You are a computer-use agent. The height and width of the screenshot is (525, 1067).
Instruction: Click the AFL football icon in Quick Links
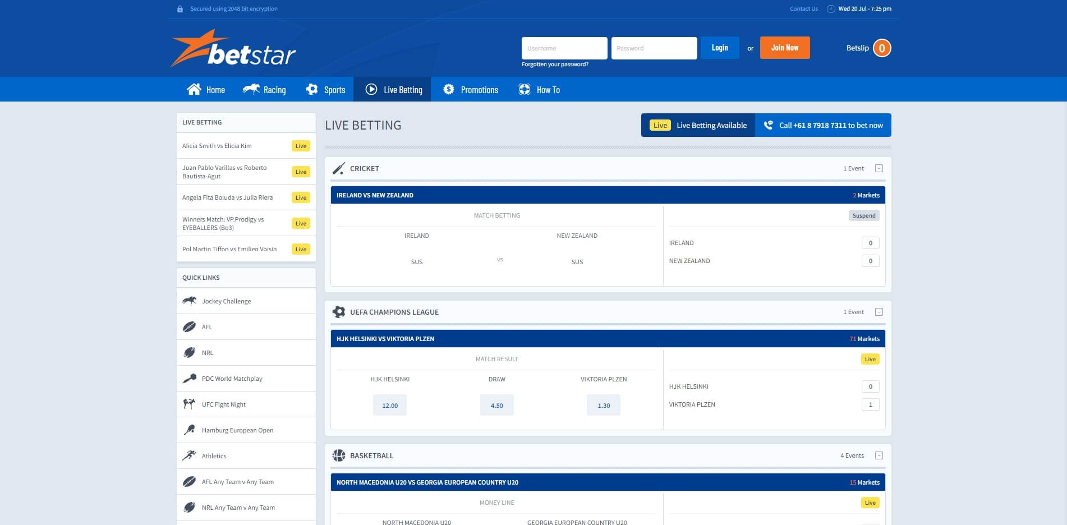(x=190, y=327)
